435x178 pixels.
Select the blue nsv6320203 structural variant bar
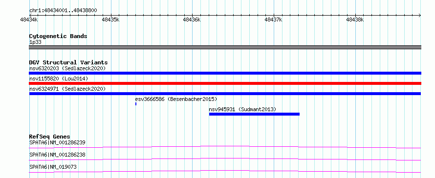(x=225, y=73)
